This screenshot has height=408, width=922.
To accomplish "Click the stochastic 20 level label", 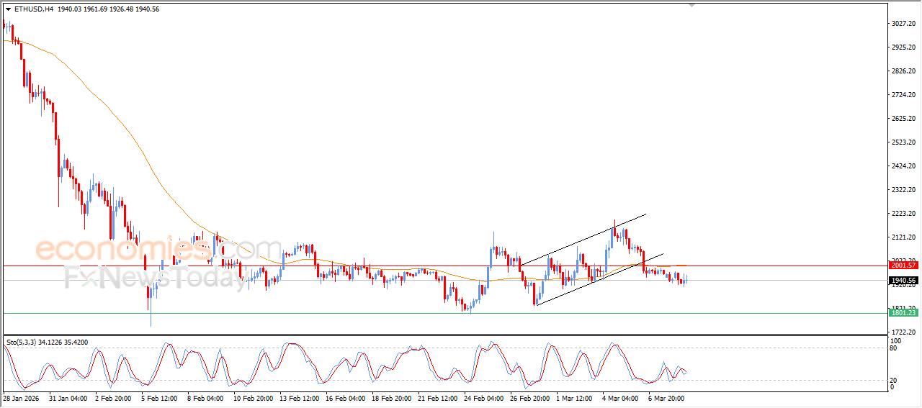I will (895, 380).
